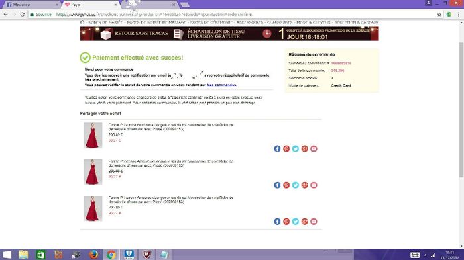Open the Réception & Cadeaux menu
This screenshot has height=260, width=464.
tap(357, 22)
